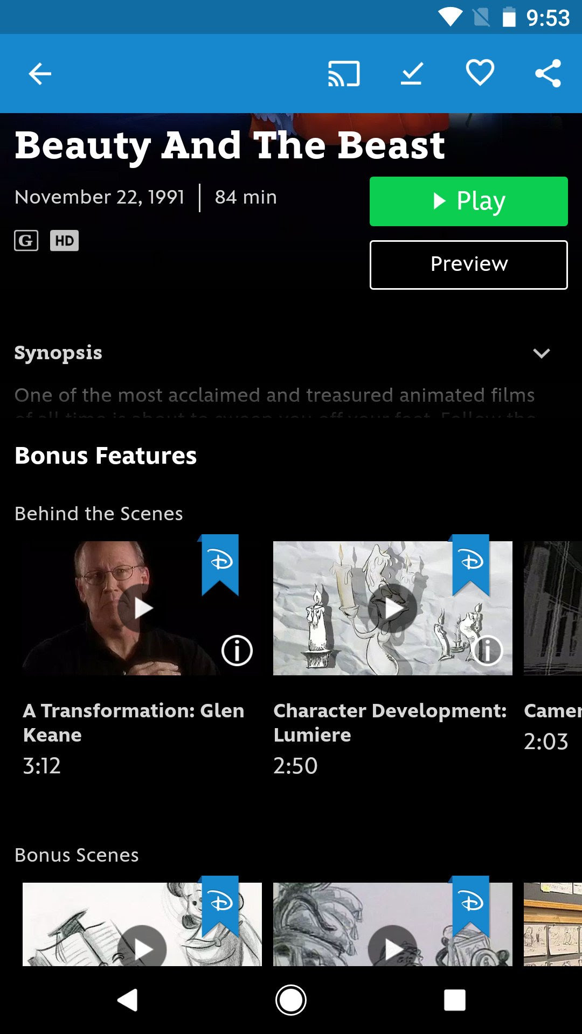Image resolution: width=582 pixels, height=1034 pixels.
Task: Click the Preview button
Action: pos(469,265)
